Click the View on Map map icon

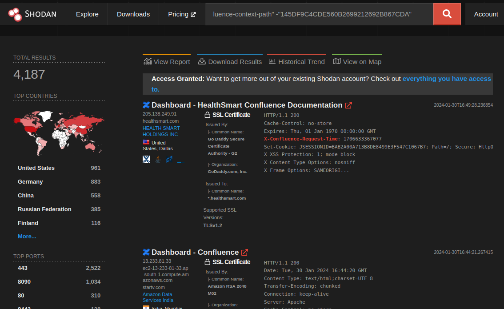pos(336,61)
